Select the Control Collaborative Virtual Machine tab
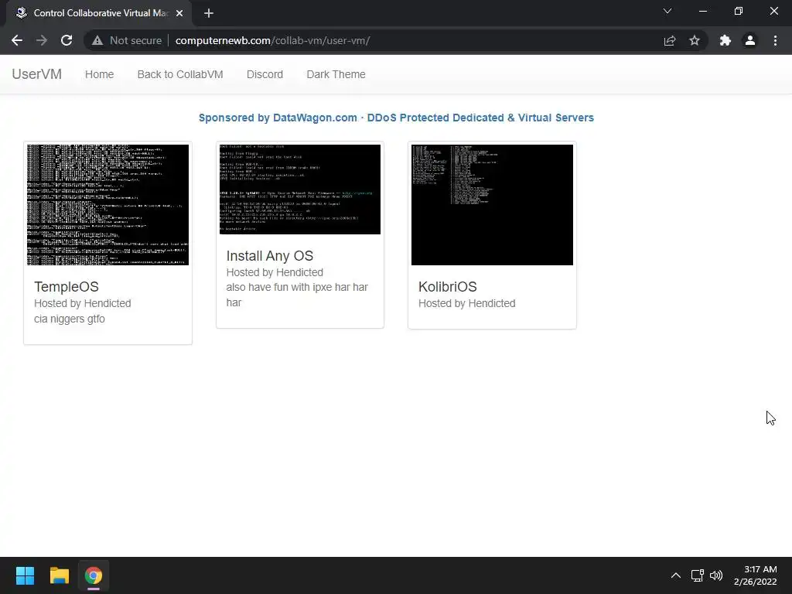The image size is (792, 594). [100, 13]
